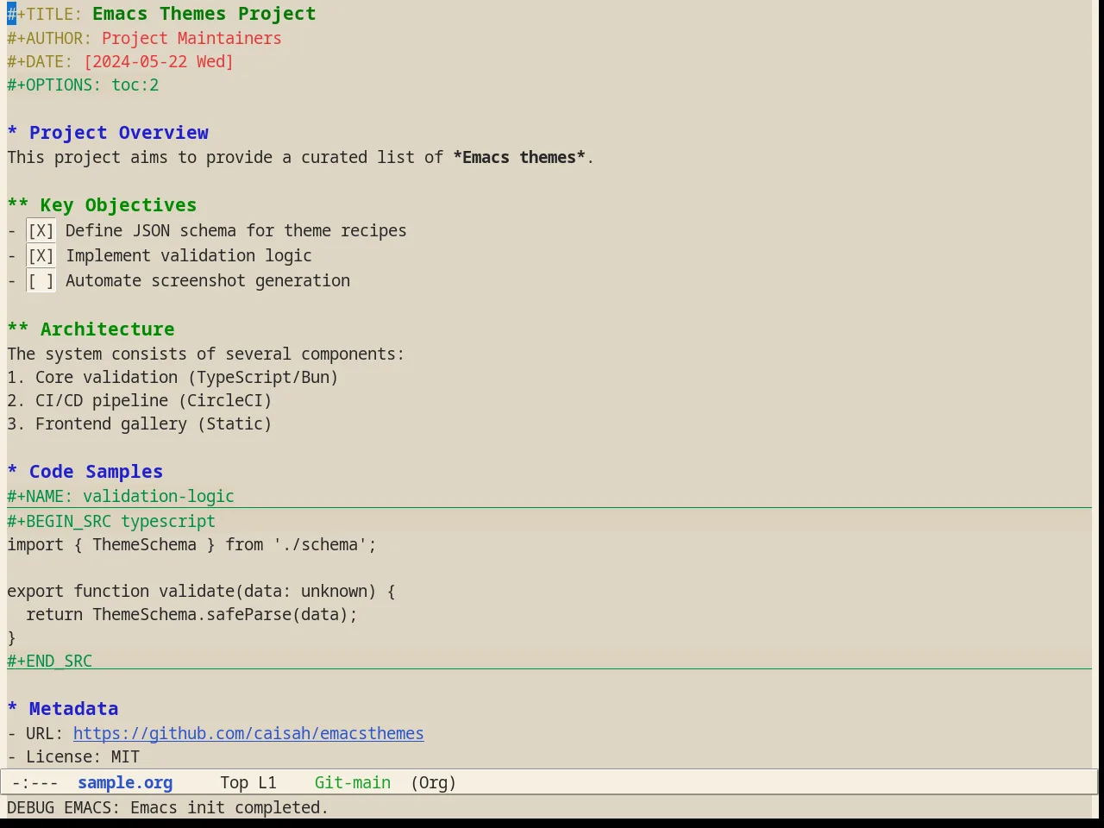Toggle the 'Implement validation logic' checkbox
The height and width of the screenshot is (828, 1104).
41,255
